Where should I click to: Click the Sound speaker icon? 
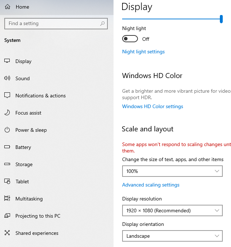pyautogui.click(x=7, y=78)
